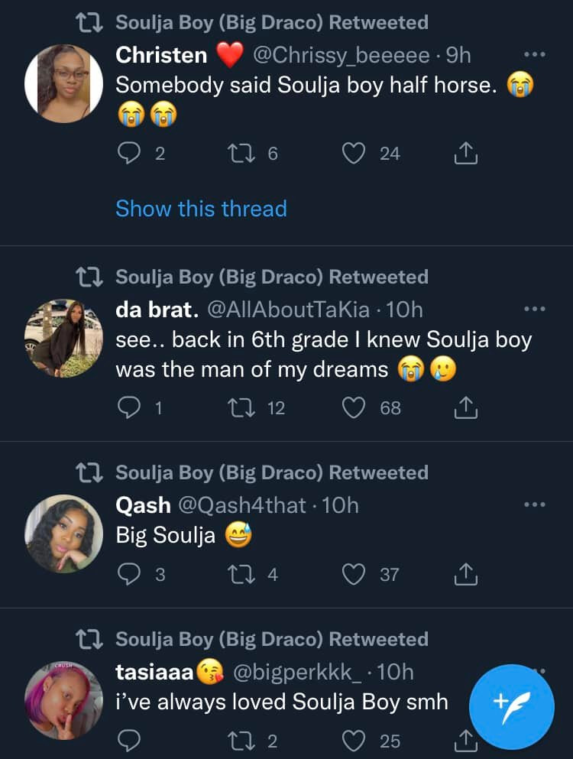
Task: Open more options on Qash's tweet
Action: pos(534,505)
